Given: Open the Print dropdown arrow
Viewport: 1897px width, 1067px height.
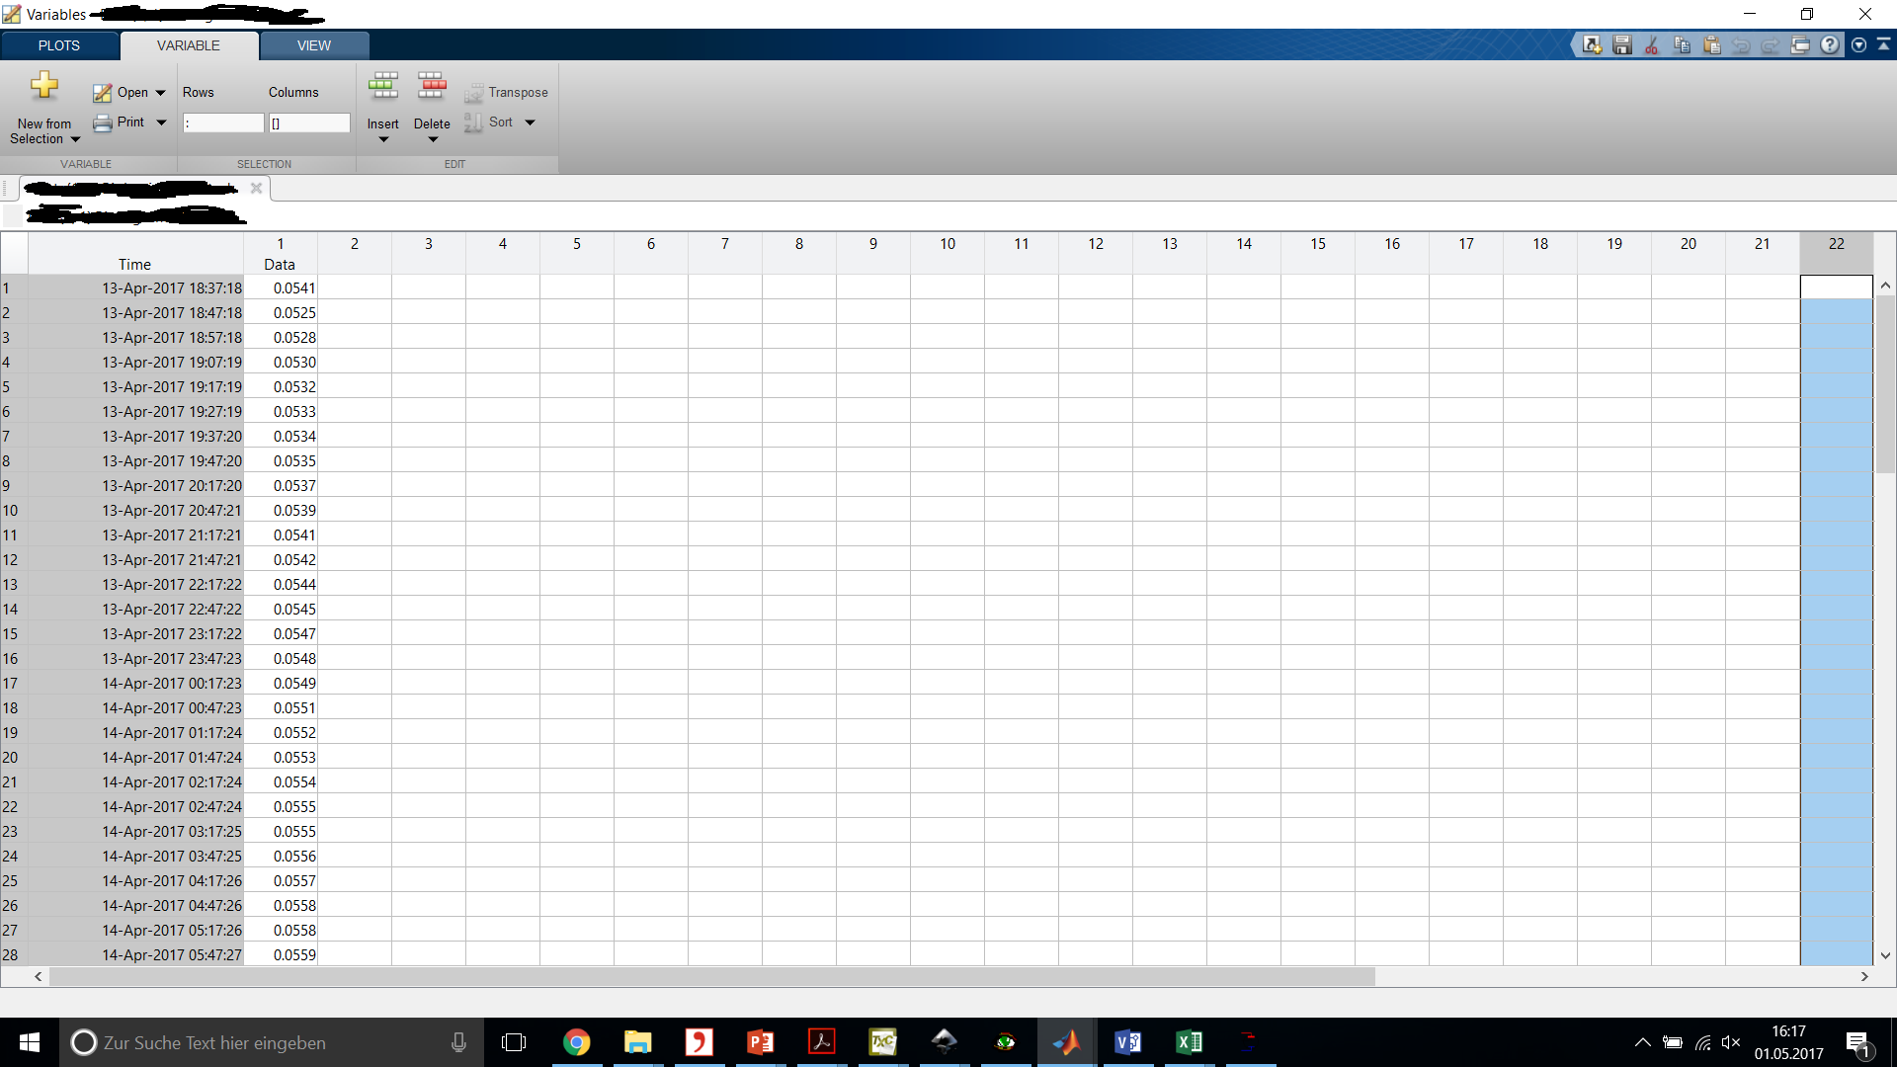Looking at the screenshot, I should click(x=161, y=123).
